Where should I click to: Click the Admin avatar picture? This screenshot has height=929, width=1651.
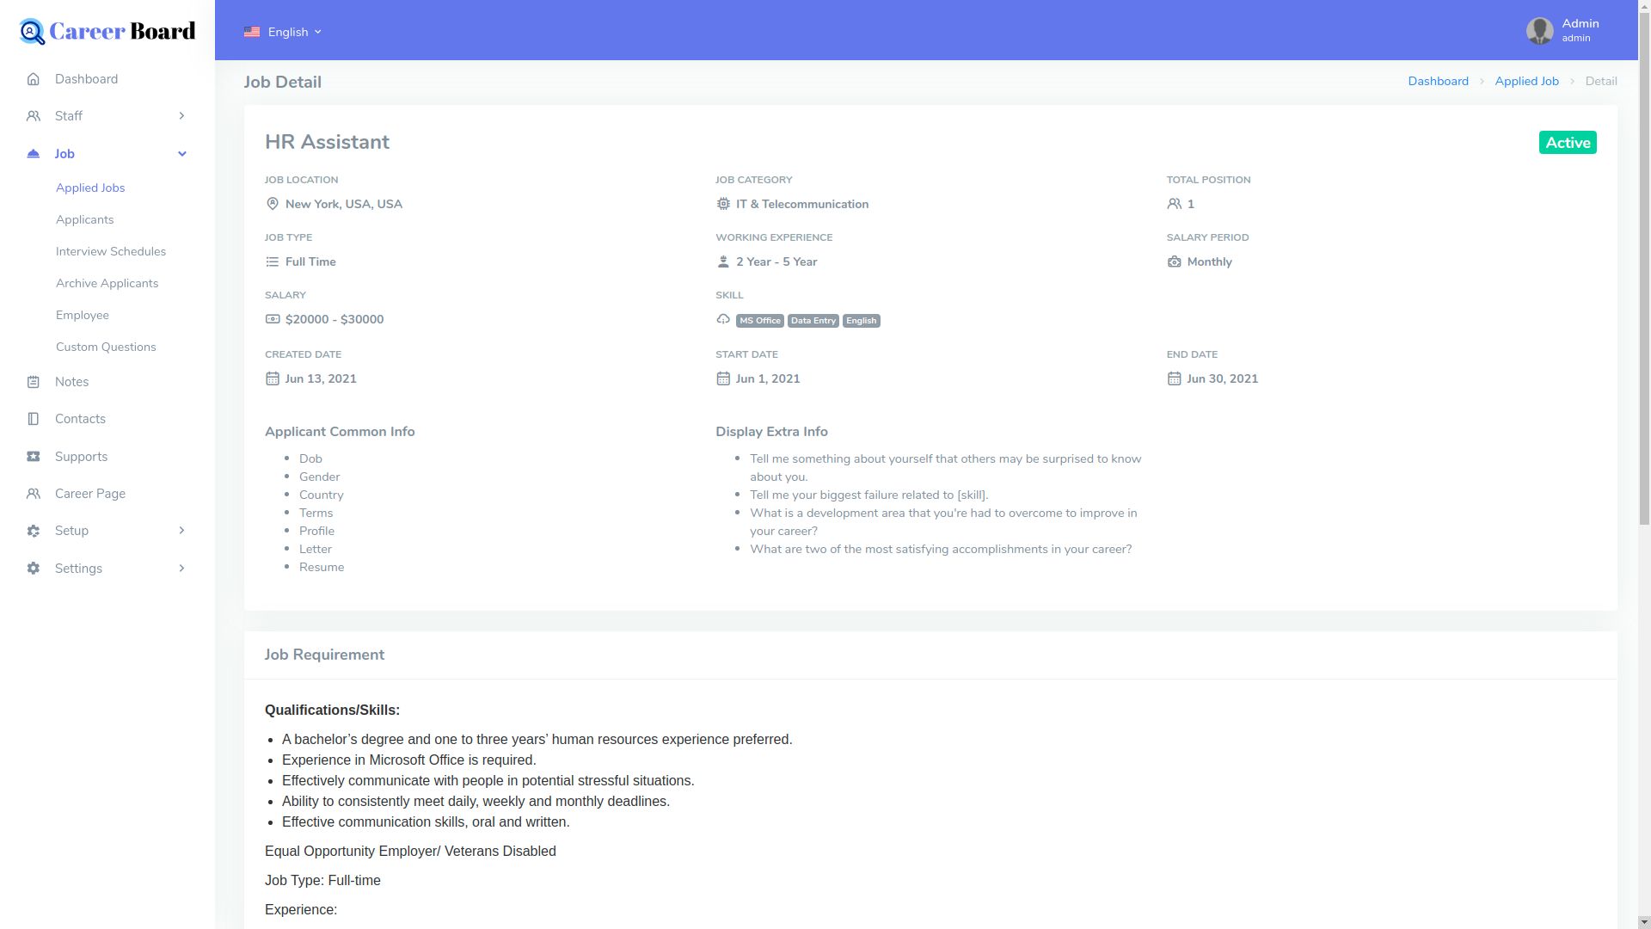click(x=1539, y=31)
